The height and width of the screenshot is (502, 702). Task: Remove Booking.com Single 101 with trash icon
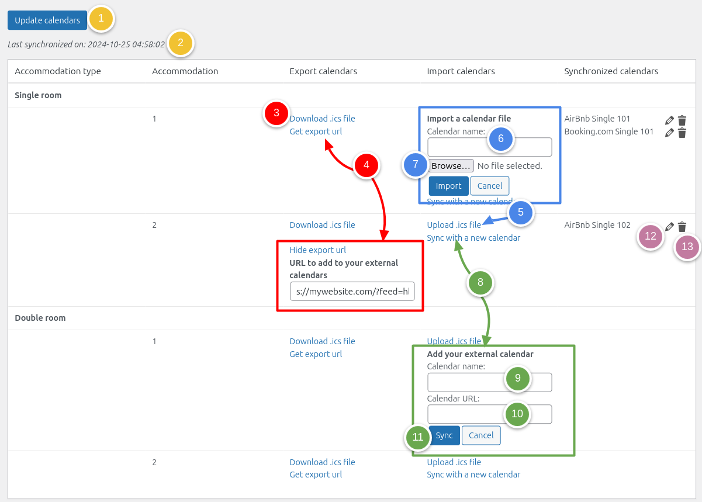click(x=682, y=133)
